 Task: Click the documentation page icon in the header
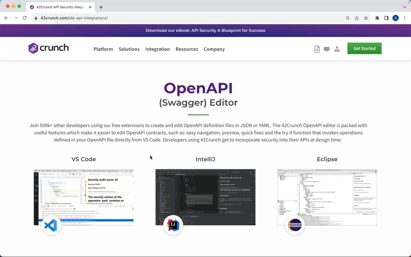click(317, 49)
